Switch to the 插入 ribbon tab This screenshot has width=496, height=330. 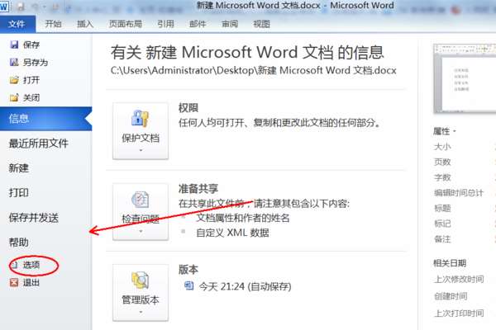(x=85, y=24)
